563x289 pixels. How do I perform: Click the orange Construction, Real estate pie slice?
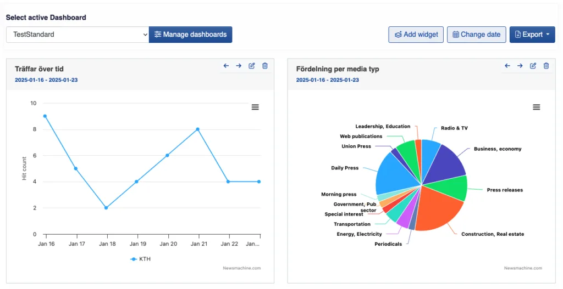[x=440, y=208]
